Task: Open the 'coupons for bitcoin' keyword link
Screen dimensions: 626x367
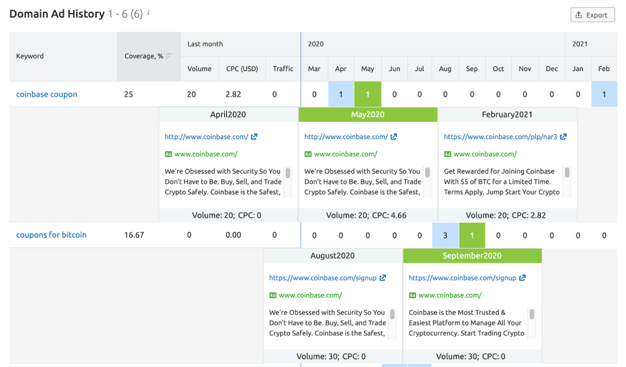Action: pyautogui.click(x=51, y=235)
